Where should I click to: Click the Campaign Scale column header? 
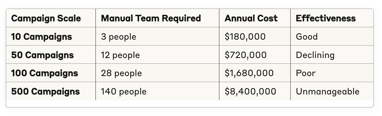pyautogui.click(x=46, y=18)
